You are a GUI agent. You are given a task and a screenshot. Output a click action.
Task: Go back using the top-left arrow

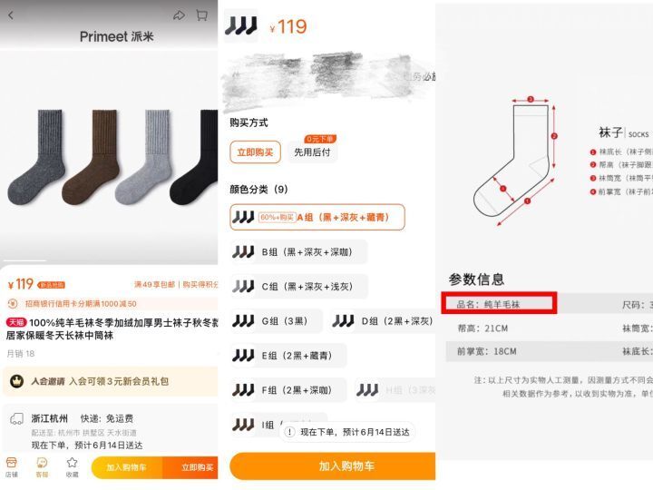(x=11, y=15)
